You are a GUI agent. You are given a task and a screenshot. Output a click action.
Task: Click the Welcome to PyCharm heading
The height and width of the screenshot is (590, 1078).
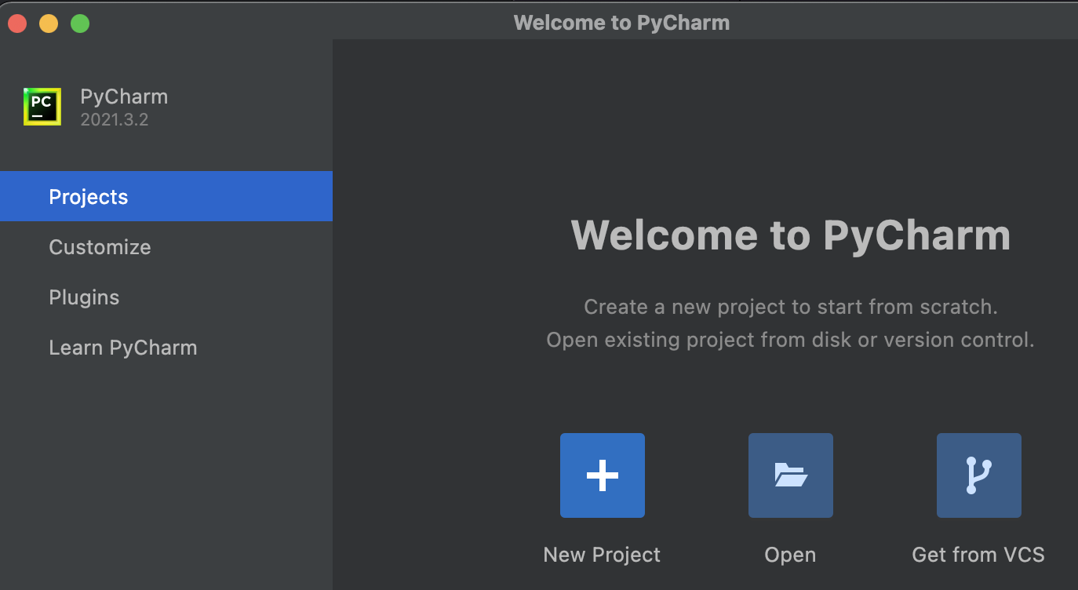coord(791,235)
